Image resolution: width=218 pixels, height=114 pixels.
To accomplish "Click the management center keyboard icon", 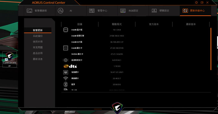I will pos(92,11).
